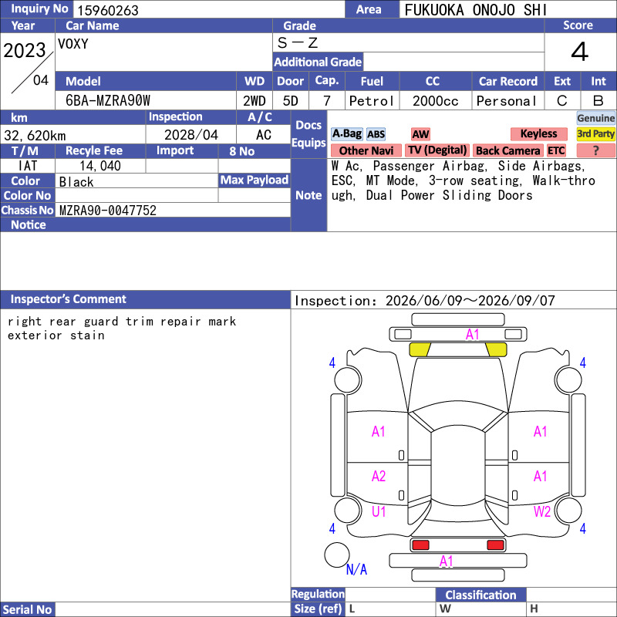Click the recycle fee 14,040
The width and height of the screenshot is (617, 617).
tap(100, 166)
